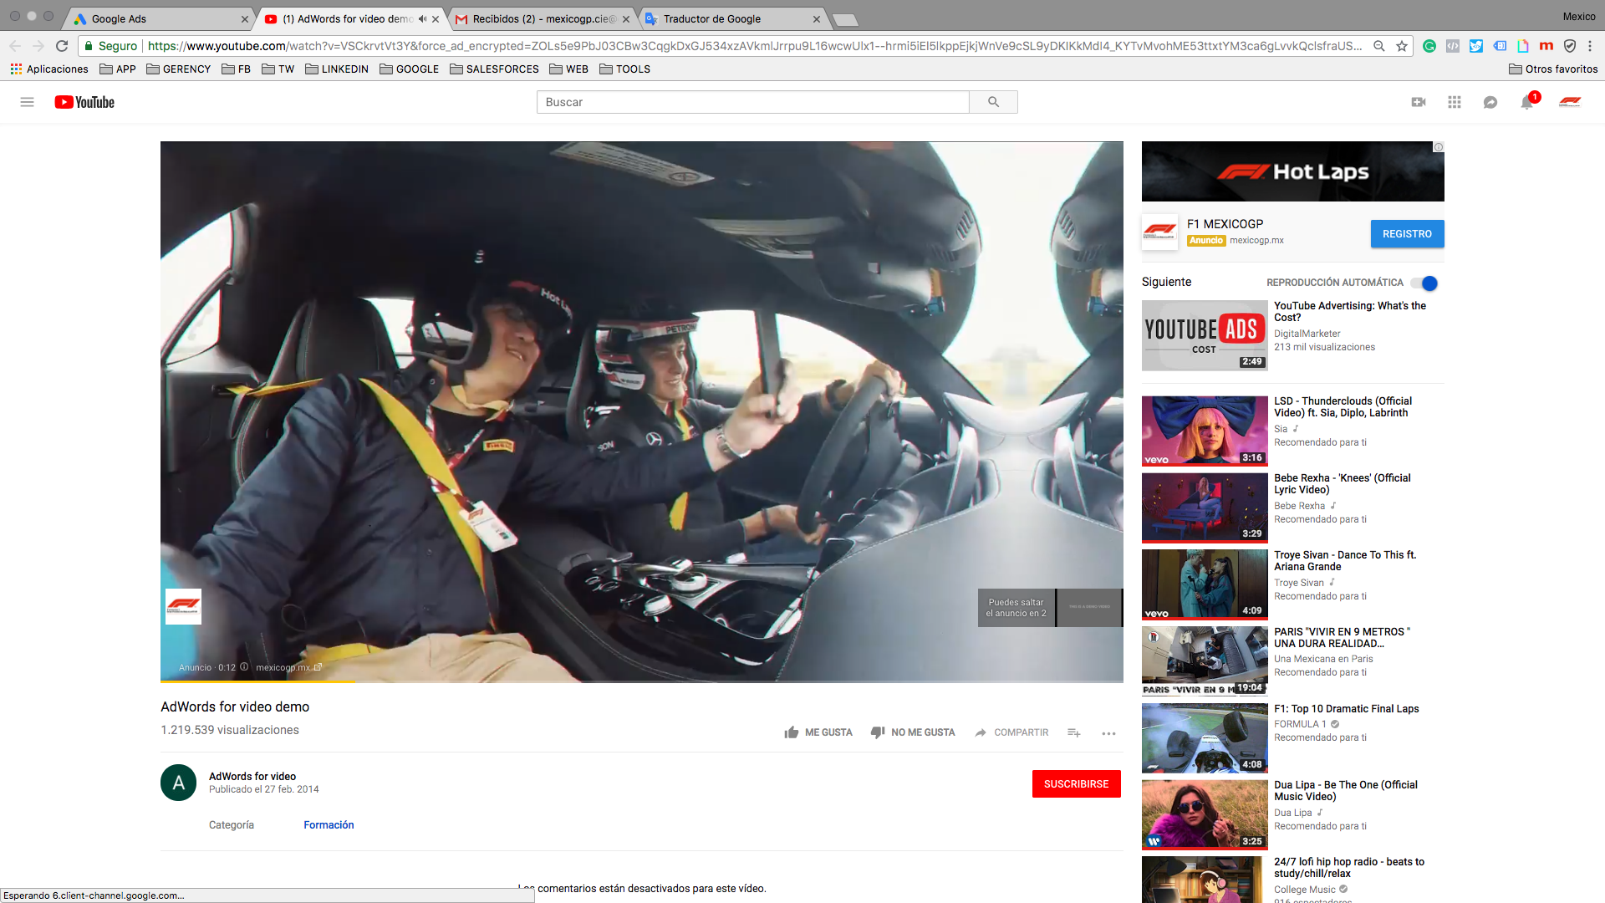Open the notifications bell
The height and width of the screenshot is (903, 1605).
(1527, 102)
